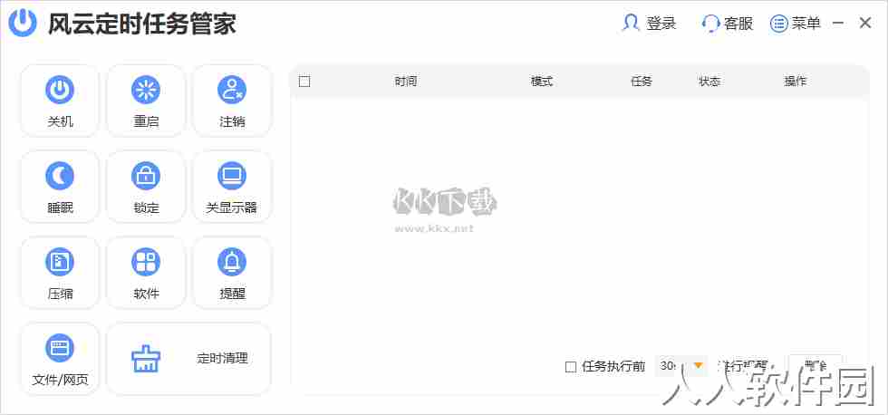The height and width of the screenshot is (415, 888).
Task: Close the 风云定时任务管家 window
Action: (x=864, y=24)
